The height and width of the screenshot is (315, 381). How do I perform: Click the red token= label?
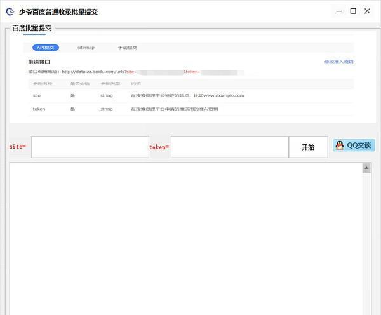coord(159,147)
